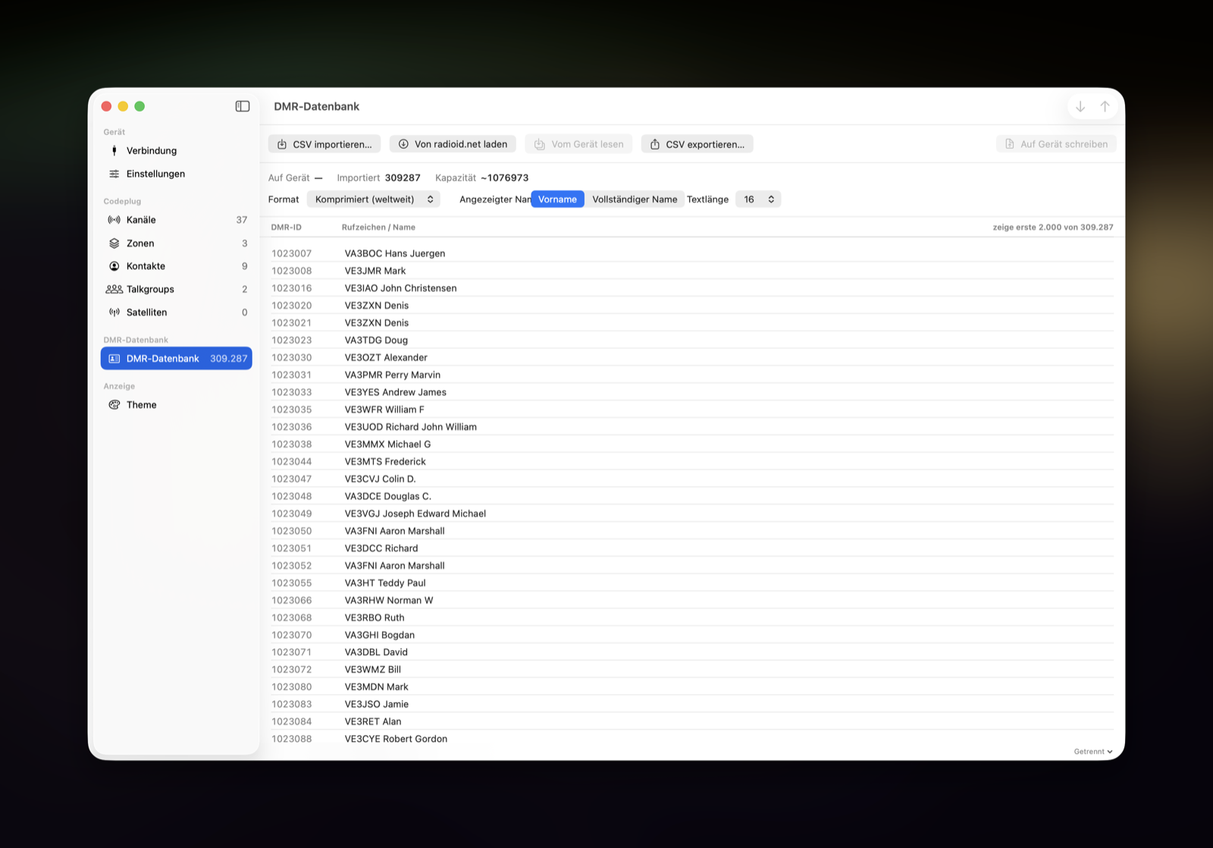This screenshot has width=1213, height=848.
Task: Open Einstellungen in the sidebar
Action: [x=176, y=174]
